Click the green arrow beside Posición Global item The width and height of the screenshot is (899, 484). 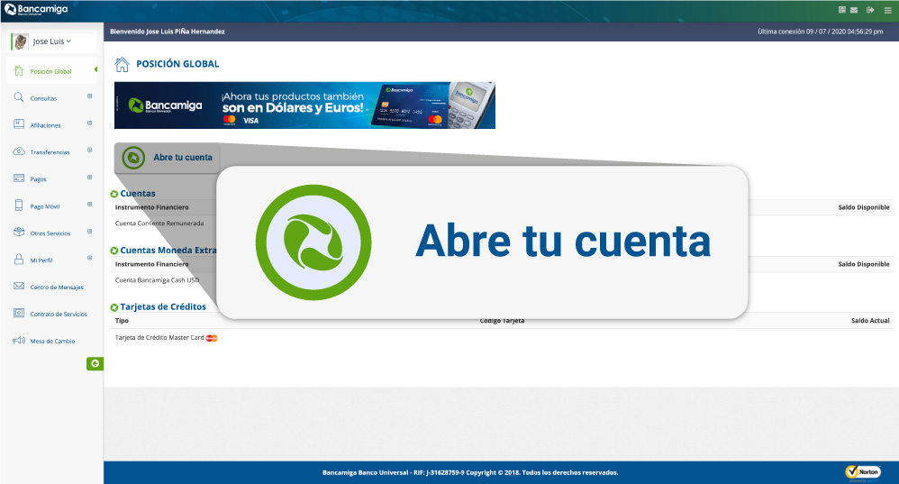(95, 69)
